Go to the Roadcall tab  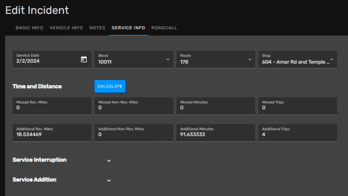pyautogui.click(x=164, y=28)
